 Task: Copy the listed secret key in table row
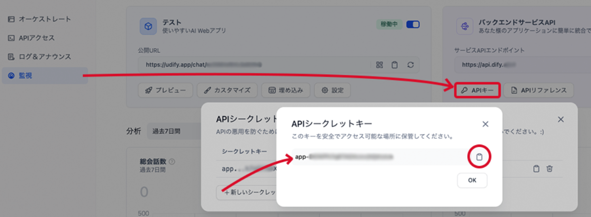[x=536, y=168]
